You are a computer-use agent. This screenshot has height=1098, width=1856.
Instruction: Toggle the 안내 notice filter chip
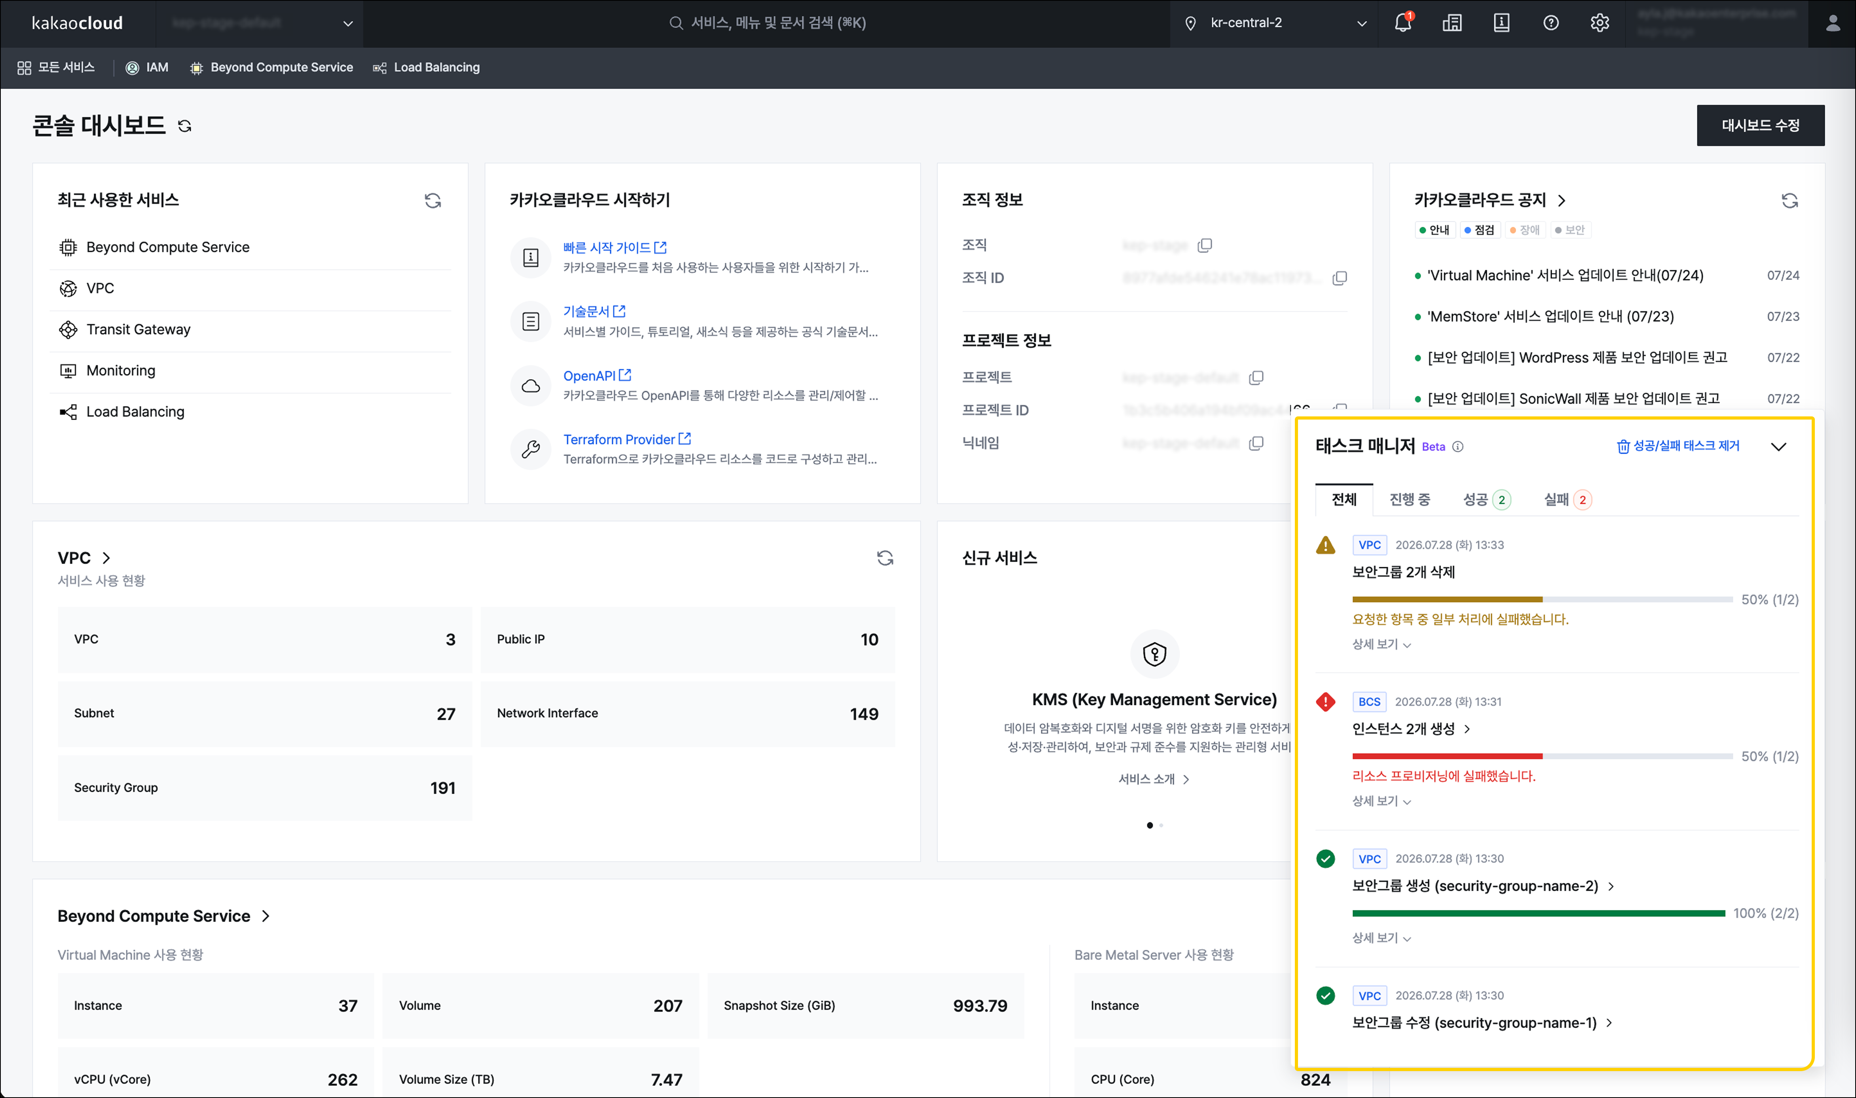[x=1435, y=230]
